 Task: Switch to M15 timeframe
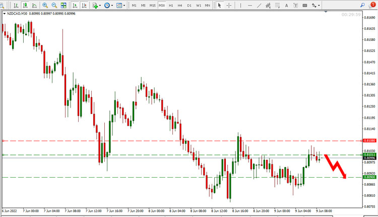(x=152, y=5)
